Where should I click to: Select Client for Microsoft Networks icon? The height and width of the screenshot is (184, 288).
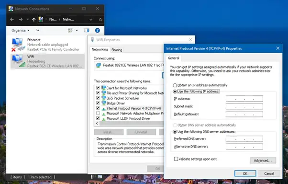(104, 88)
